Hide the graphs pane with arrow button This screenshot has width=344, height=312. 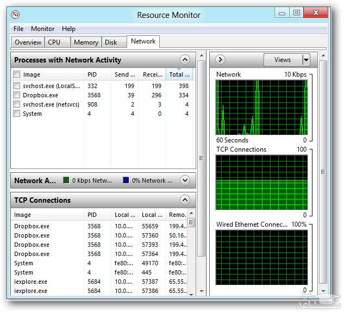(x=220, y=60)
